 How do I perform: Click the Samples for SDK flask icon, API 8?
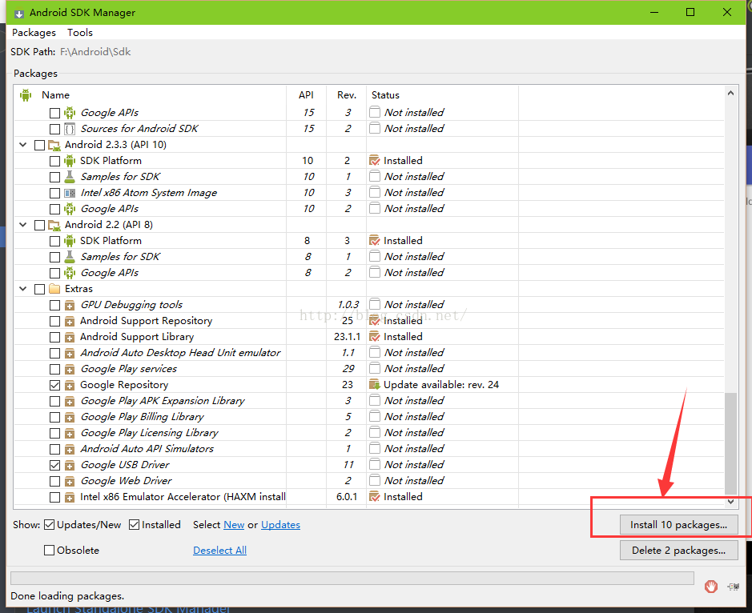pyautogui.click(x=70, y=257)
